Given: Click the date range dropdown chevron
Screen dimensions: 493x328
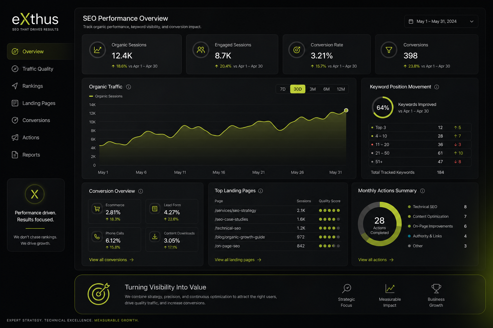Looking at the screenshot, I should point(471,21).
